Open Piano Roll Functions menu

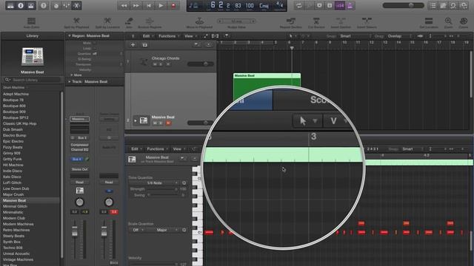click(x=157, y=149)
